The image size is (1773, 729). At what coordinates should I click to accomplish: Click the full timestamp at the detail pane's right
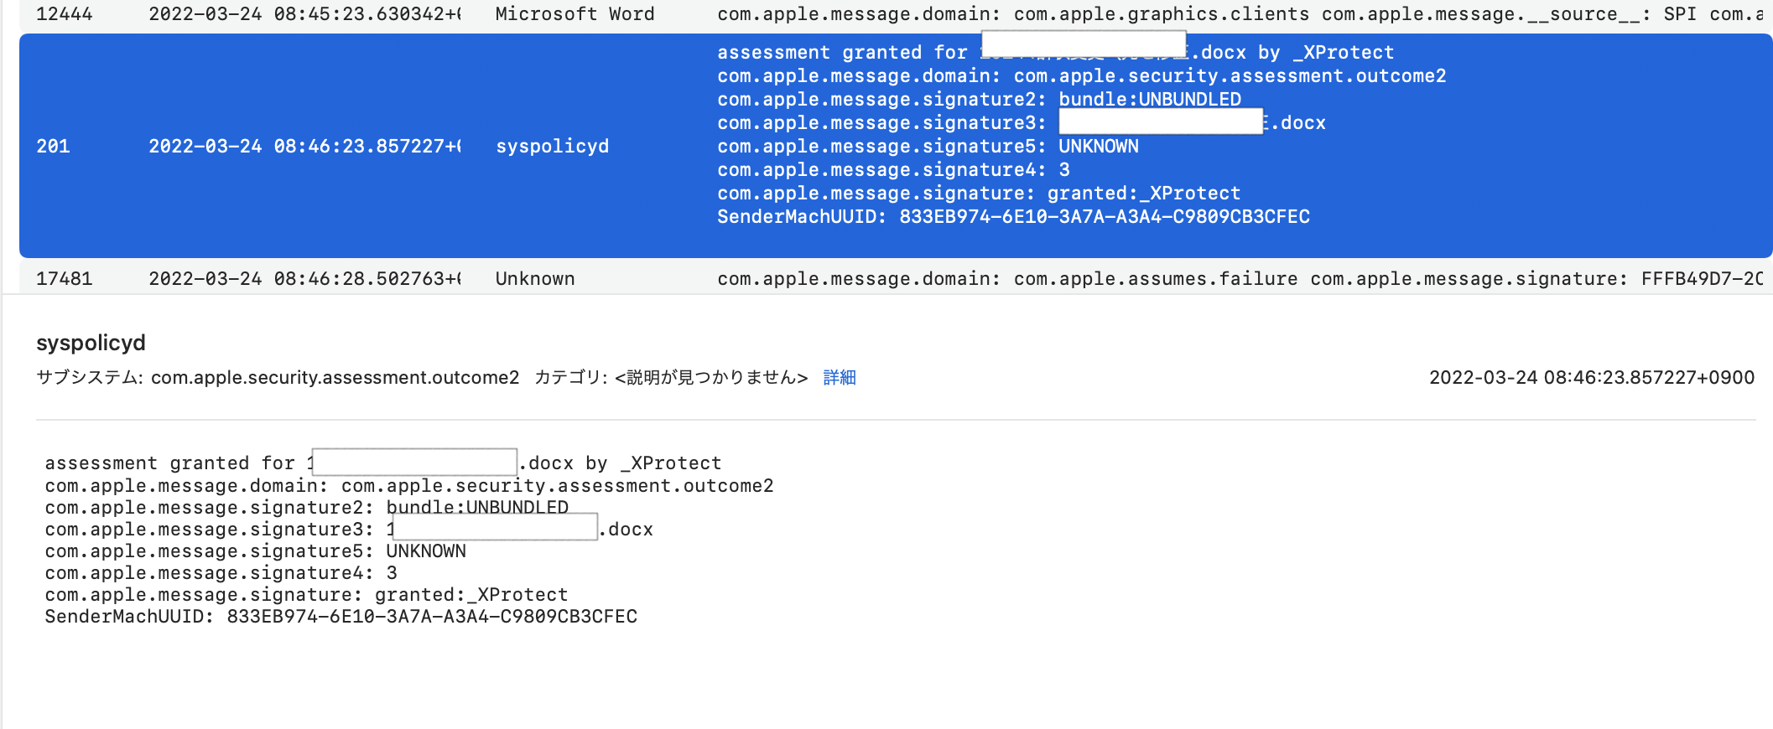click(1591, 378)
